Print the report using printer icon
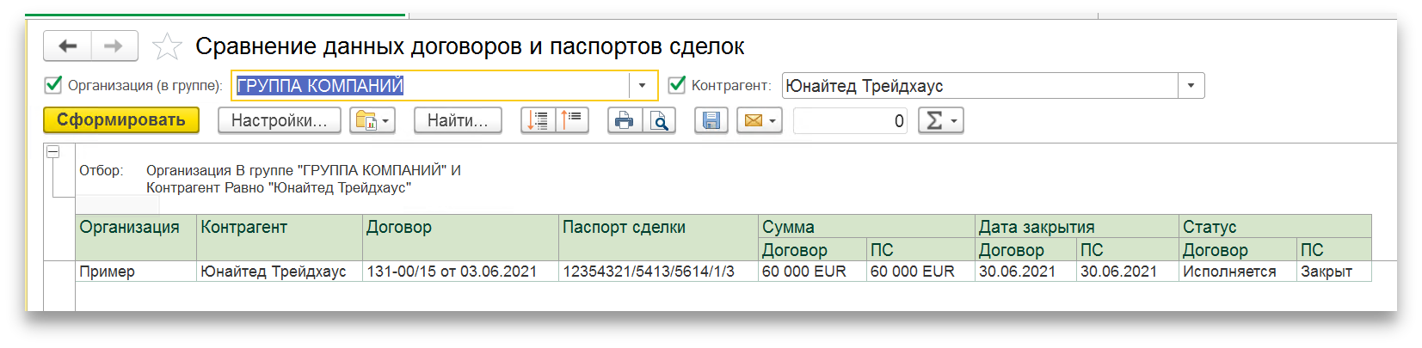 625,120
